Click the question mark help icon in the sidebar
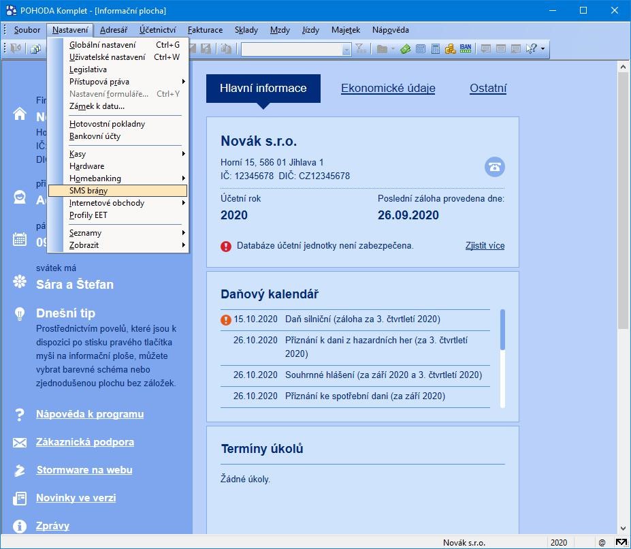Viewport: 631px width, 549px height. click(20, 414)
